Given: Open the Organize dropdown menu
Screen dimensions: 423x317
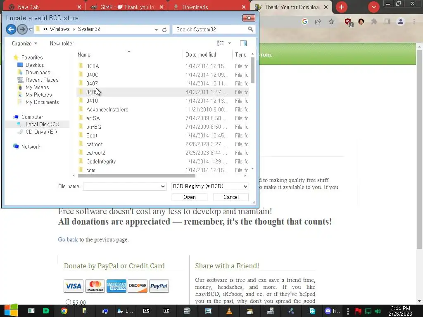Looking at the screenshot, I should pos(24,43).
